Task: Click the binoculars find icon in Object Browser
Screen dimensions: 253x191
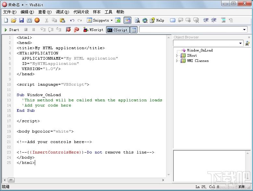Action: [x=247, y=43]
